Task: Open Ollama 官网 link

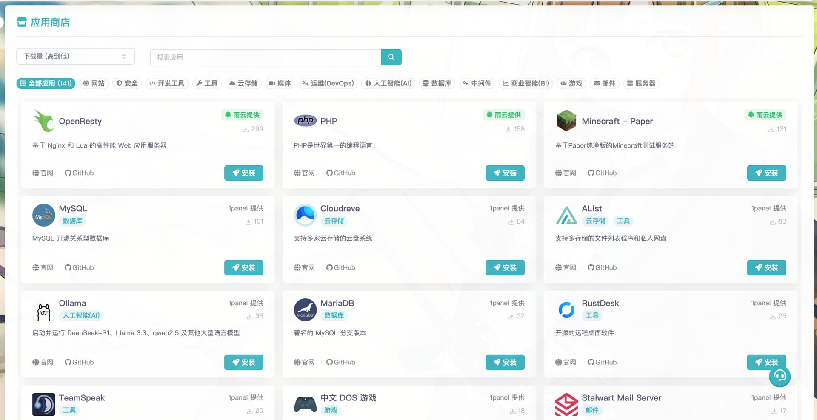Action: click(x=43, y=362)
